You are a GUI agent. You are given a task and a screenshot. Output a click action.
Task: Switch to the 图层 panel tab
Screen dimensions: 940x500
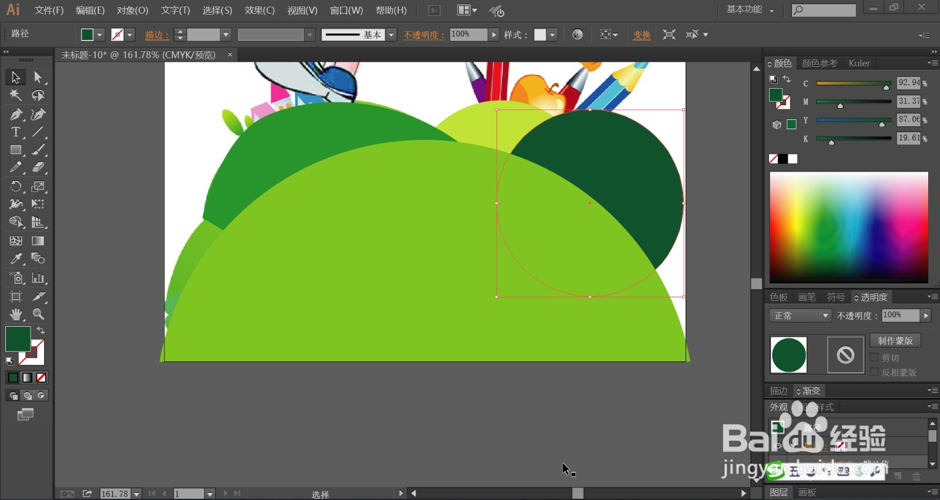[778, 492]
